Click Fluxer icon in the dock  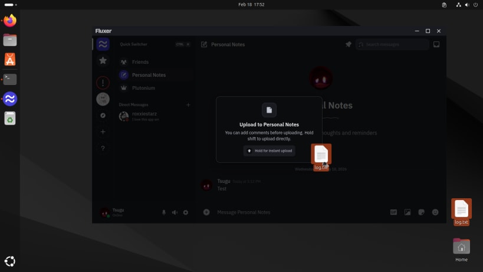point(10,99)
